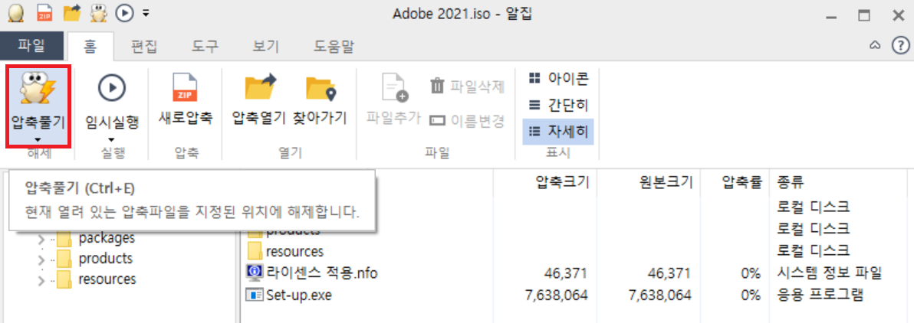Switch to the 도구 ribbon tab
The height and width of the screenshot is (323, 914).
coord(205,45)
